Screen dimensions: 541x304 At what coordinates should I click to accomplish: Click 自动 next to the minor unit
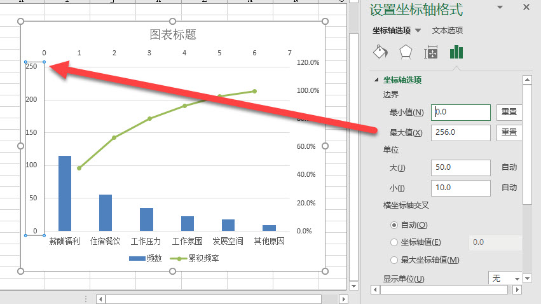click(509, 188)
